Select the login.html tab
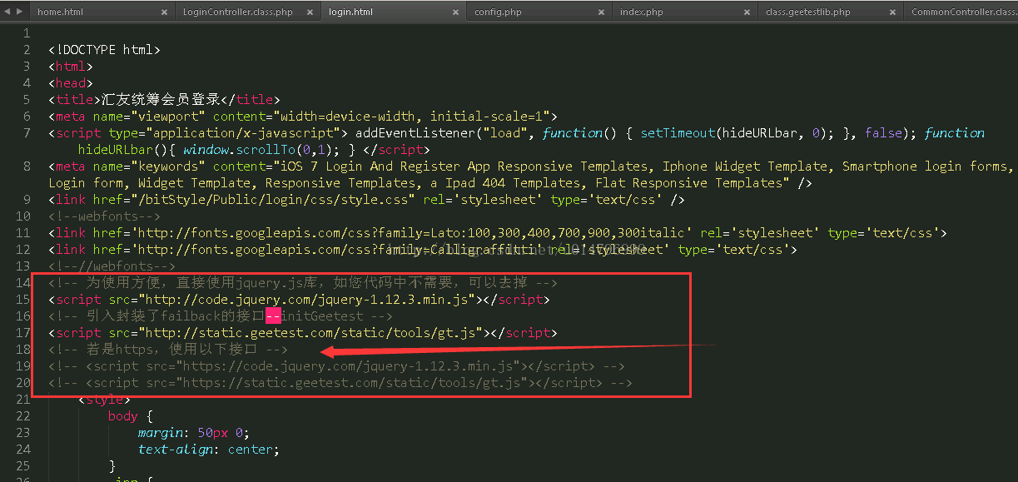Screen dimensions: 1018x482 350,12
